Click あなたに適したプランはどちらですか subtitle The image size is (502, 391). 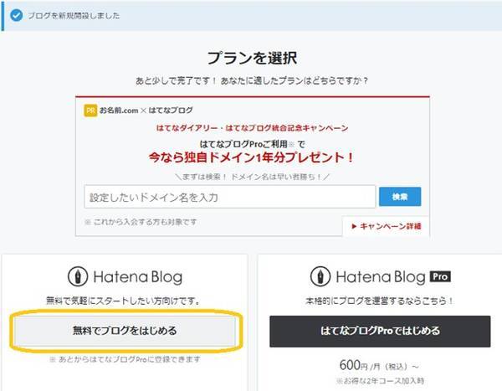click(x=295, y=80)
